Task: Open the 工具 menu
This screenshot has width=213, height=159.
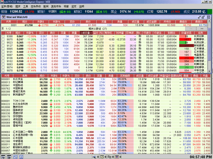Action: (25, 6)
